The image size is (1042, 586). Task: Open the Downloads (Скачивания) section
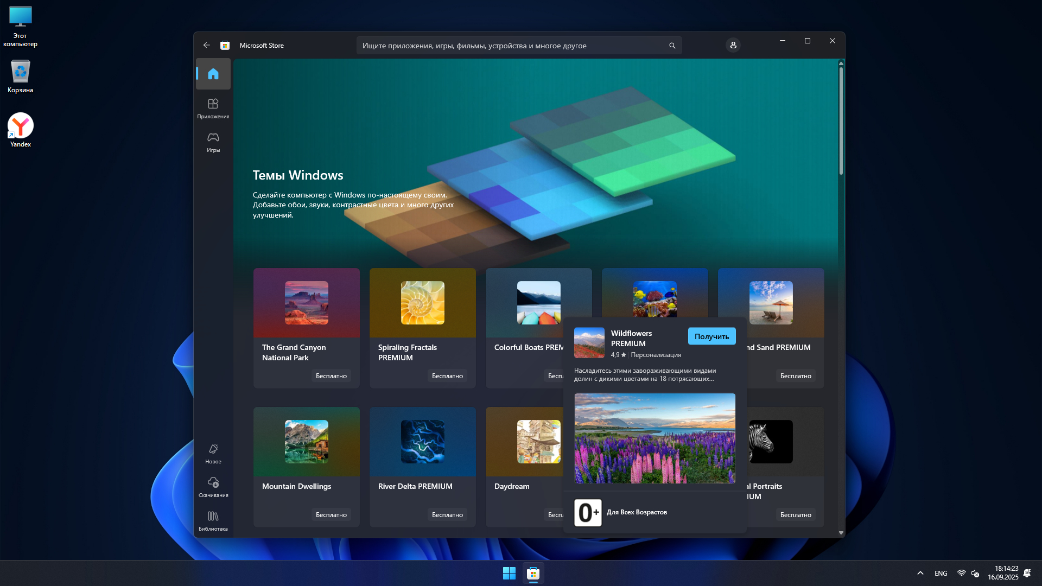[x=213, y=487]
